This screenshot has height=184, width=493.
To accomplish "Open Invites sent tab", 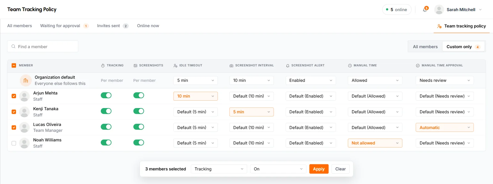I will click(113, 26).
